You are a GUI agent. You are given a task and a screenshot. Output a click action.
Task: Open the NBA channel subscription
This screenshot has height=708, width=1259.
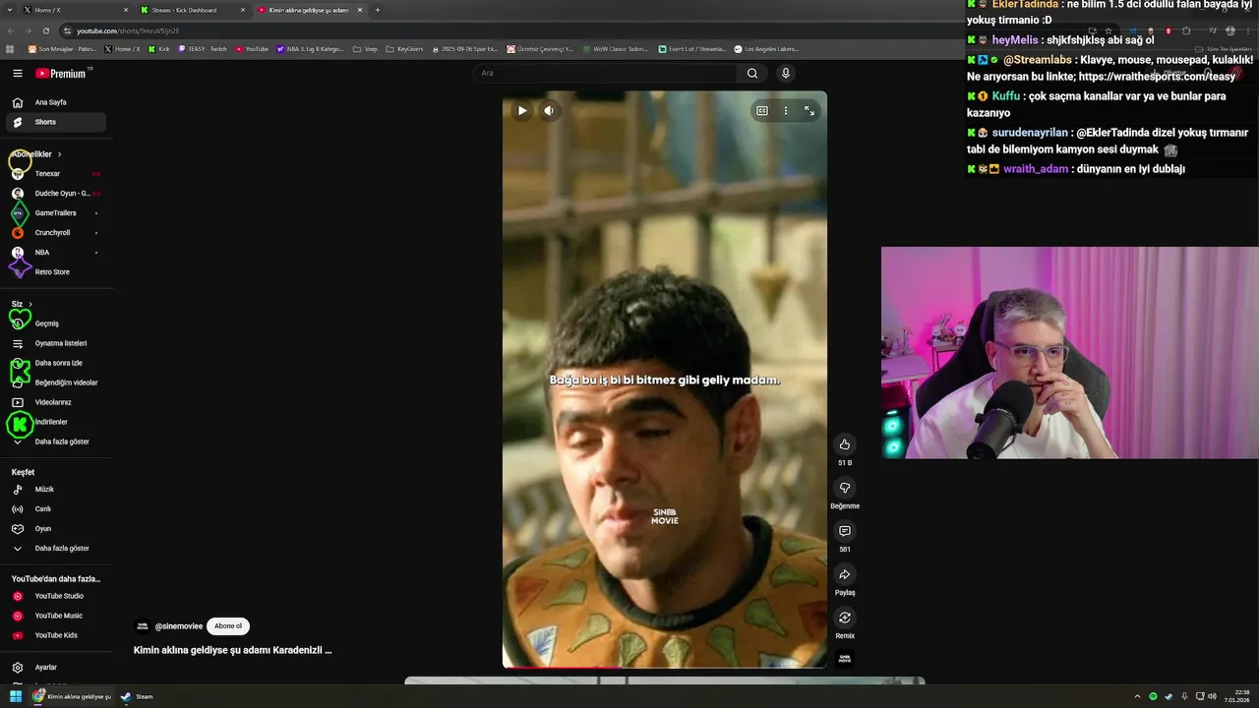click(x=55, y=253)
